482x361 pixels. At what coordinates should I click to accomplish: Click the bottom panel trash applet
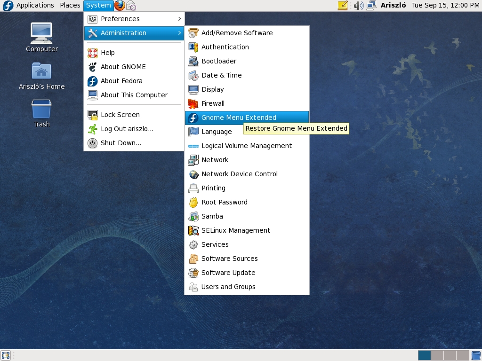(x=476, y=355)
